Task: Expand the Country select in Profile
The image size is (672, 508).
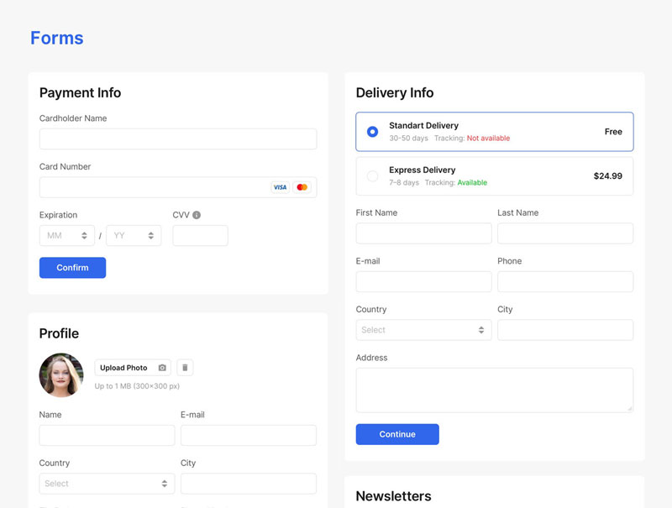Action: coord(107,484)
